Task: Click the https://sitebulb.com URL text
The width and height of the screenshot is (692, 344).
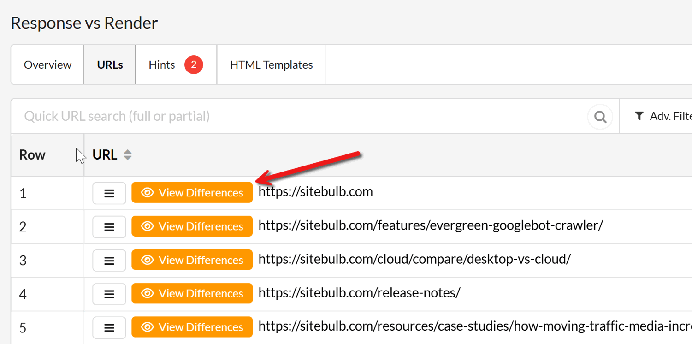Action: pos(315,192)
